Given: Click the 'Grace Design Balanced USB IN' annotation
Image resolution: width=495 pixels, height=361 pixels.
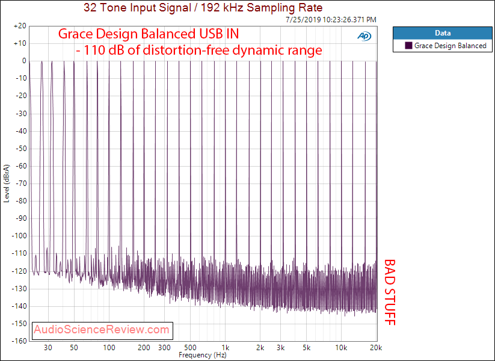Looking at the screenshot, I should click(149, 34).
